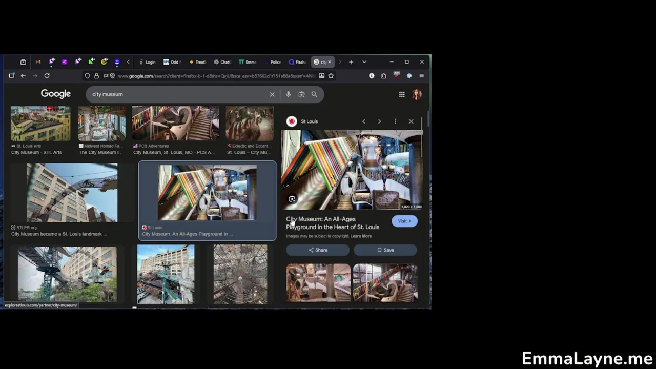Switch to the Login tab
The width and height of the screenshot is (656, 369).
point(147,62)
